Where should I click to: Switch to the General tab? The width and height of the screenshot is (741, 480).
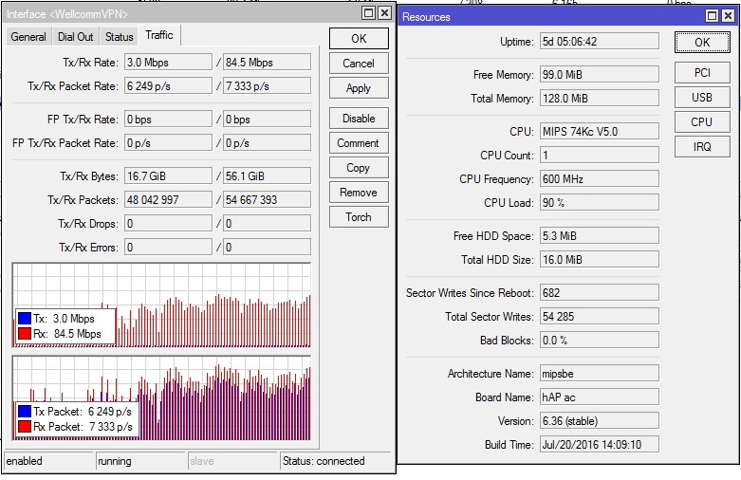(x=28, y=37)
